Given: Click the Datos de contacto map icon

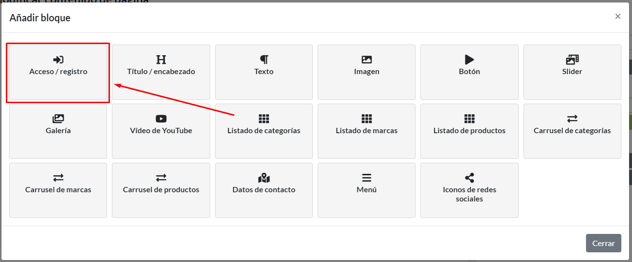Looking at the screenshot, I should tap(264, 178).
